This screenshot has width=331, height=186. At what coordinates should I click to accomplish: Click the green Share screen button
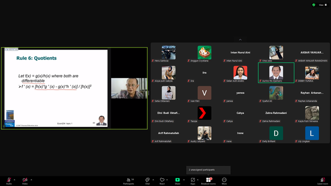tap(177, 181)
